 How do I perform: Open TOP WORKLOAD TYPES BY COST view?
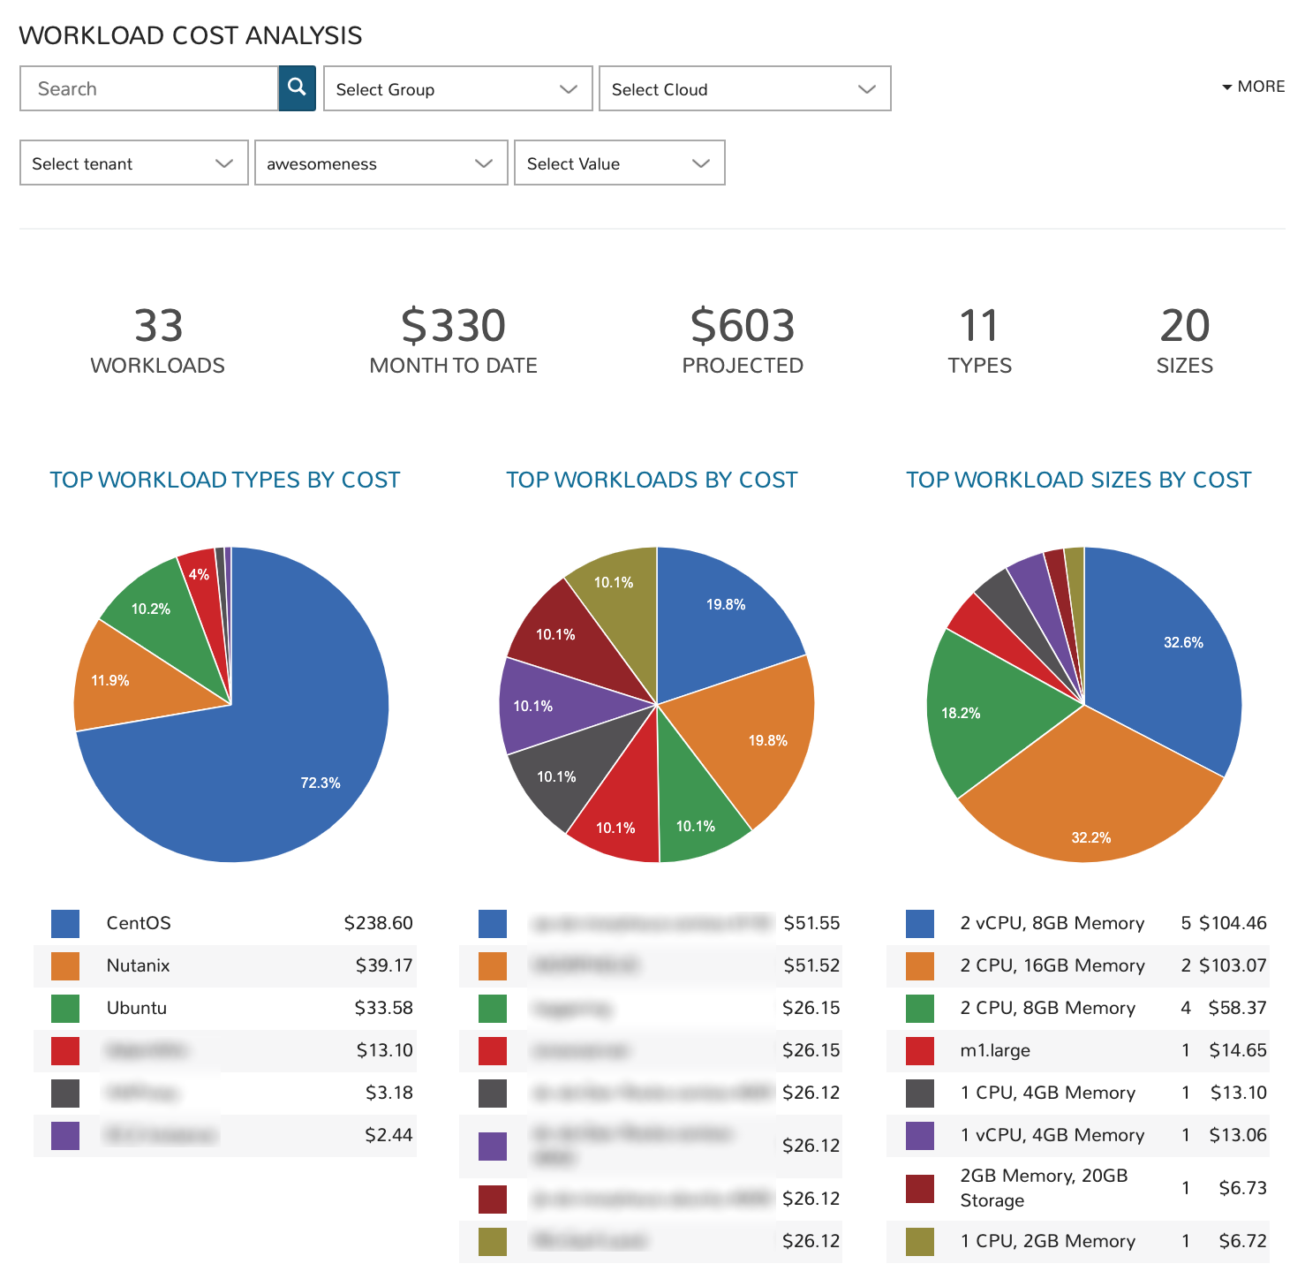coord(224,480)
